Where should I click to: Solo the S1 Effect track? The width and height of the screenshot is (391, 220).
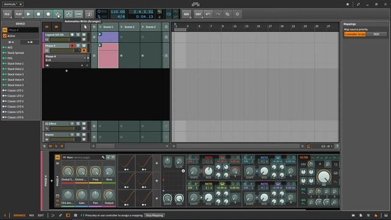tap(78, 123)
